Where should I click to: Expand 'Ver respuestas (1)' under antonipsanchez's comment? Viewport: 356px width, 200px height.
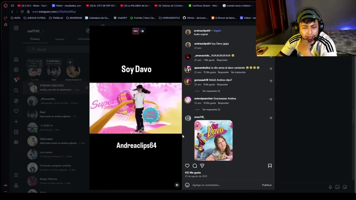211,109
